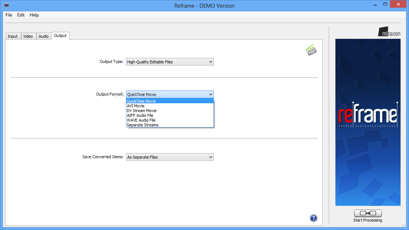This screenshot has width=409, height=230.
Task: Choose WAVE Audio File format
Action: click(170, 120)
